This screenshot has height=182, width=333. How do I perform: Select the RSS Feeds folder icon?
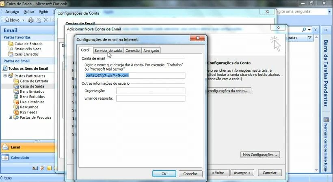click(x=16, y=112)
